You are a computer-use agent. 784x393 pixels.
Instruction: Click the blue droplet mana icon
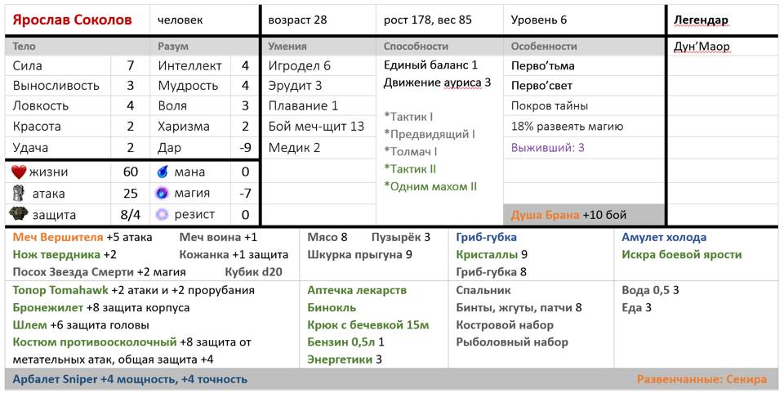pyautogui.click(x=162, y=172)
